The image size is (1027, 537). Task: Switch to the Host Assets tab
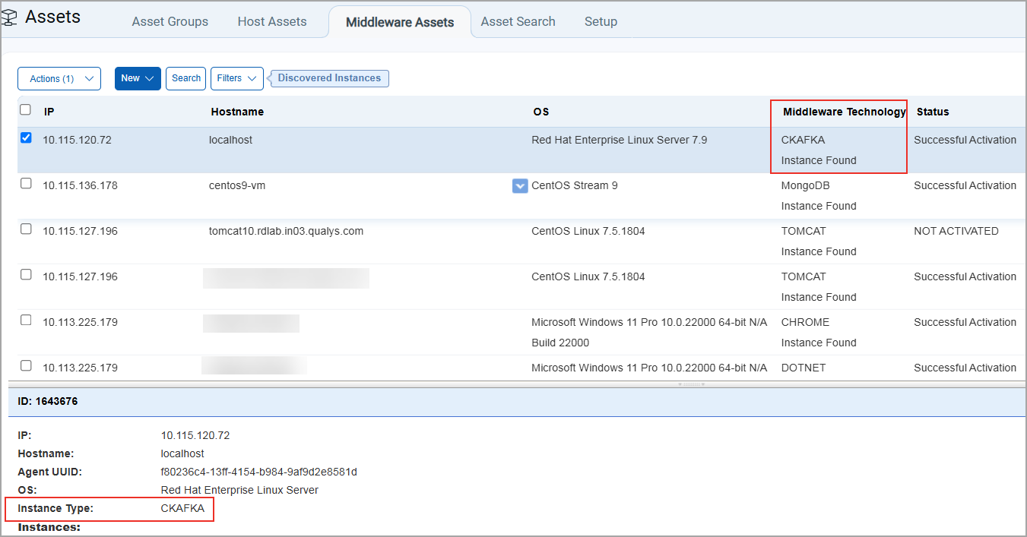271,21
